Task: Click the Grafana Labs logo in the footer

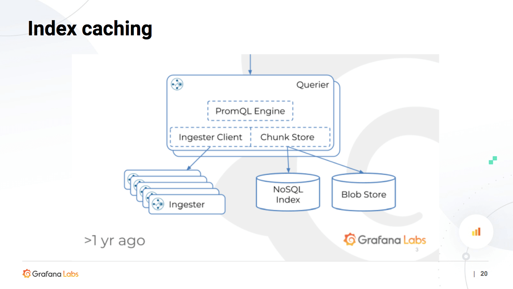Action: click(51, 274)
